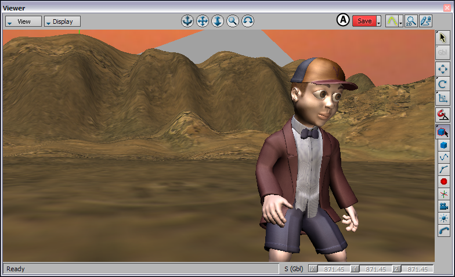This screenshot has height=277, width=455.
Task: Toggle the skeleton bone display icon
Action: tap(443, 170)
